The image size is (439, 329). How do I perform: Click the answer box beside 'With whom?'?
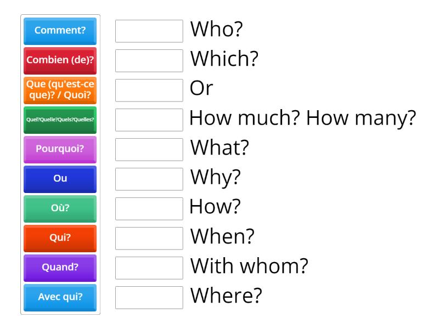click(x=149, y=268)
